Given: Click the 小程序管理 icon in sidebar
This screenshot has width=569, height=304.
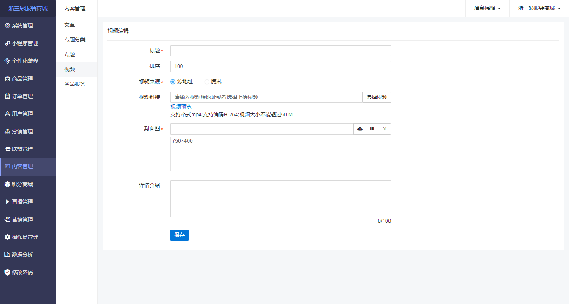Looking at the screenshot, I should (7, 44).
